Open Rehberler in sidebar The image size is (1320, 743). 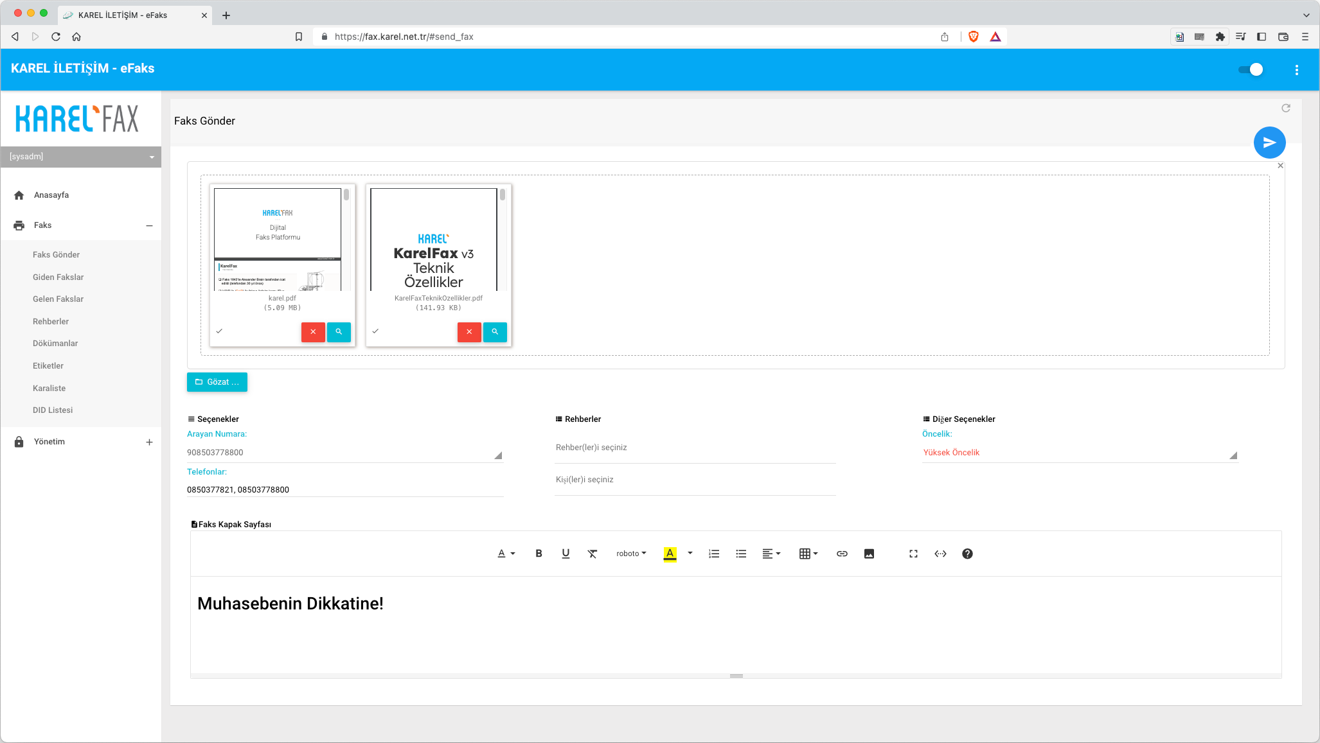[51, 322]
